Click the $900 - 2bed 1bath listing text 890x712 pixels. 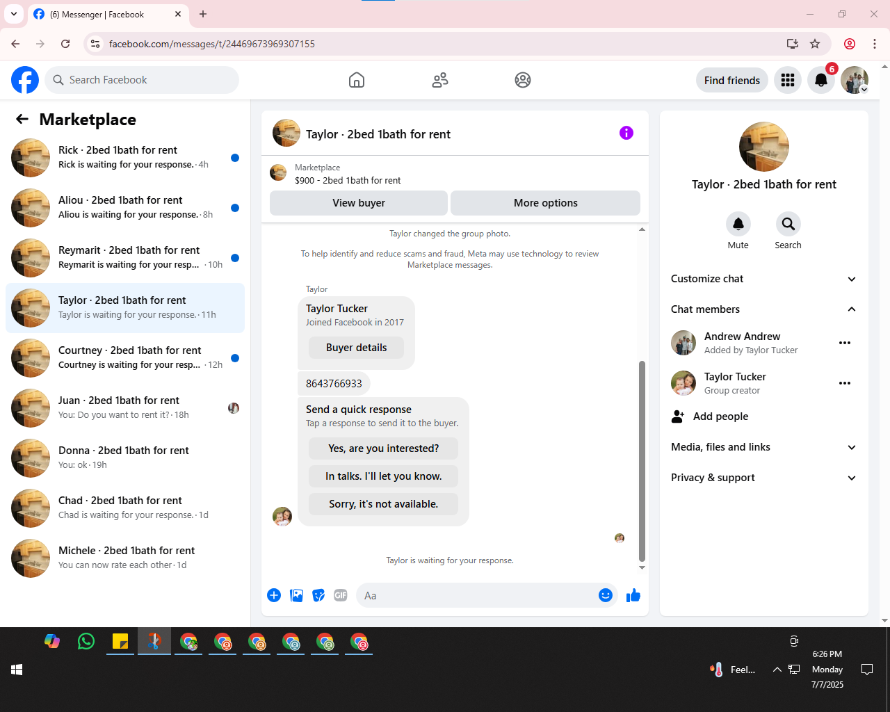[348, 180]
